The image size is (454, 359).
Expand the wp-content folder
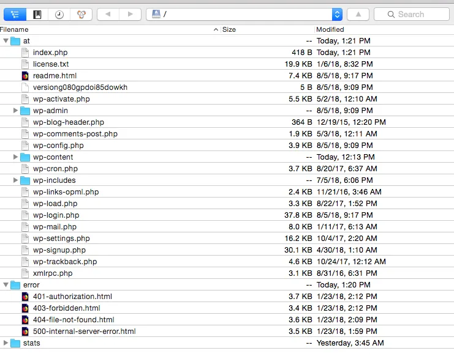[x=15, y=157]
